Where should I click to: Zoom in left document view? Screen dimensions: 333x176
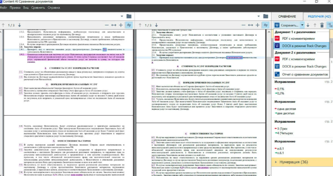(121, 25)
